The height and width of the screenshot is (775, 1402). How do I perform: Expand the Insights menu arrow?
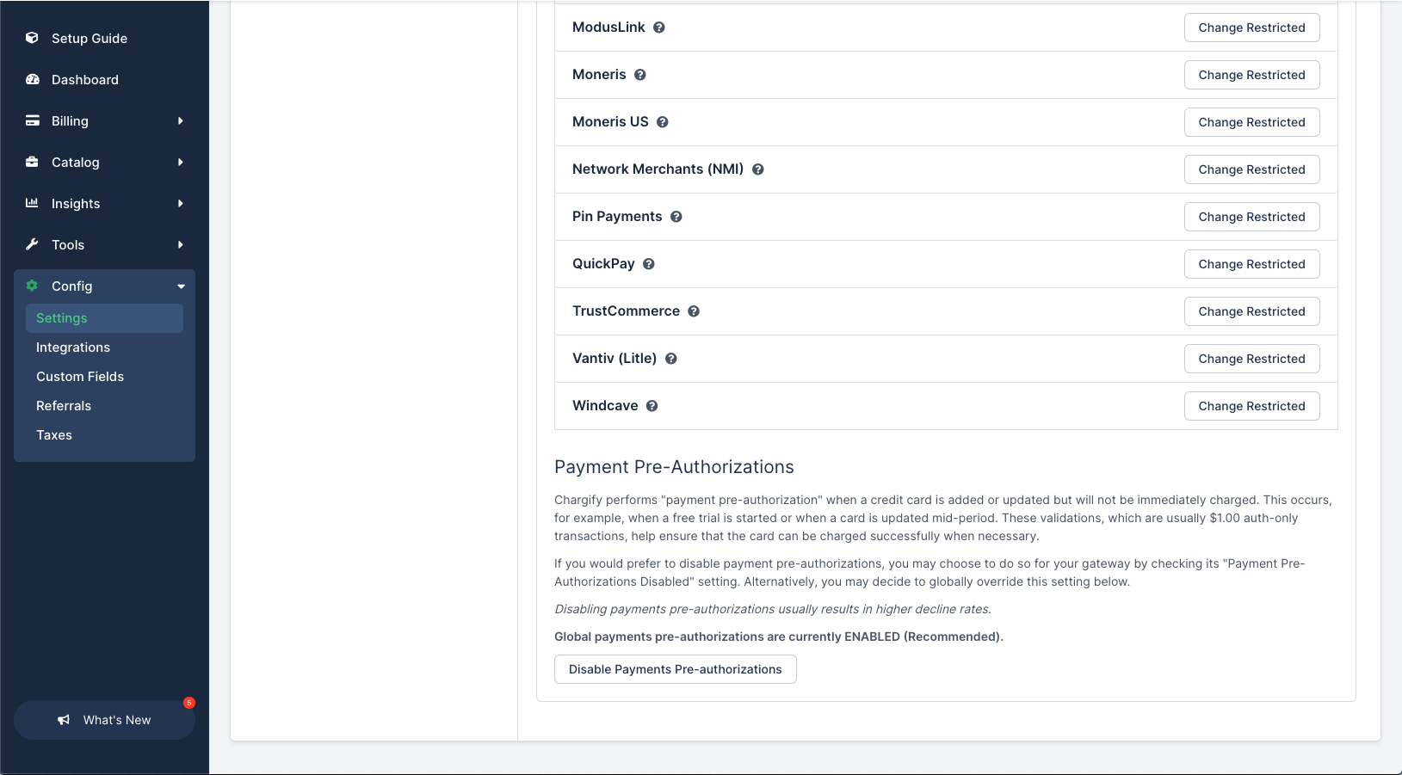pyautogui.click(x=181, y=204)
